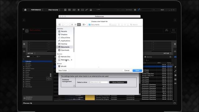Select Documents in Favorites sidebar

coord(65,47)
